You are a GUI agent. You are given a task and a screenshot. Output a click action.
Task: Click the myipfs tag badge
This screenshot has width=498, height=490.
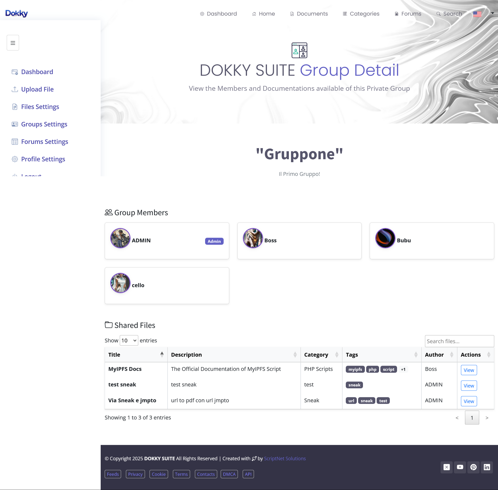click(x=355, y=369)
